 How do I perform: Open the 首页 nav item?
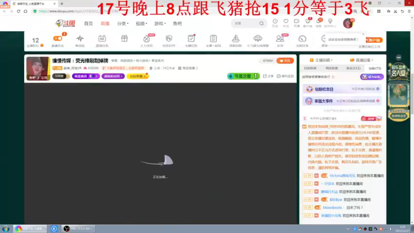pyautogui.click(x=88, y=23)
